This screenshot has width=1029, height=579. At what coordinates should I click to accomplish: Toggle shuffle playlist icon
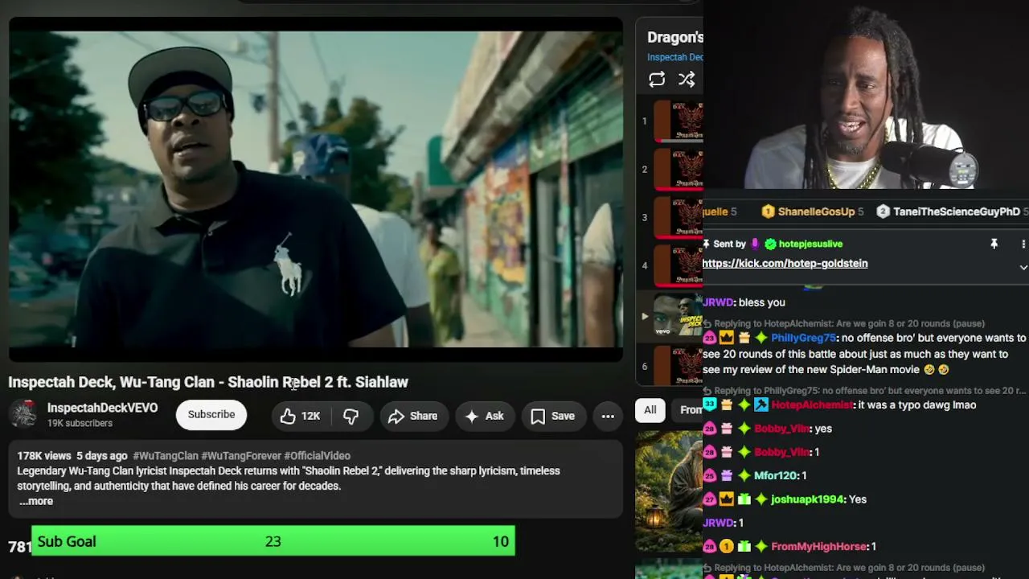coord(687,79)
